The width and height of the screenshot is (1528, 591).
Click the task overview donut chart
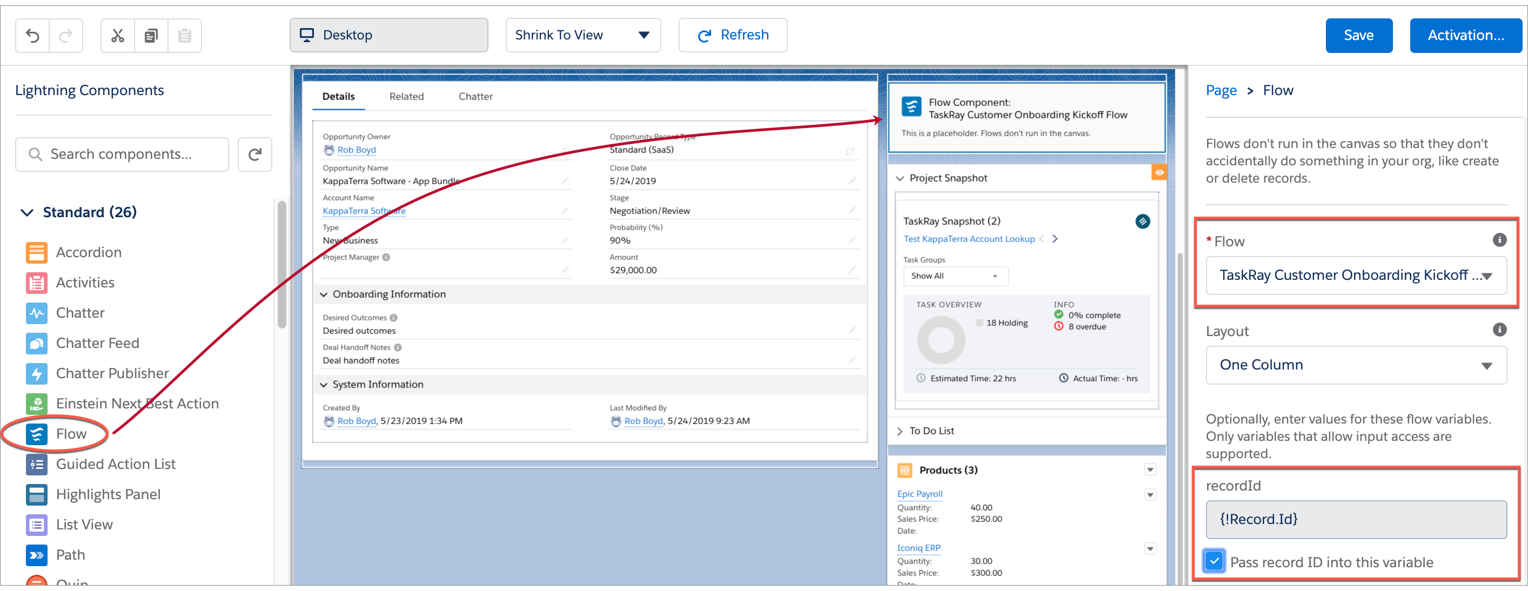tap(941, 340)
